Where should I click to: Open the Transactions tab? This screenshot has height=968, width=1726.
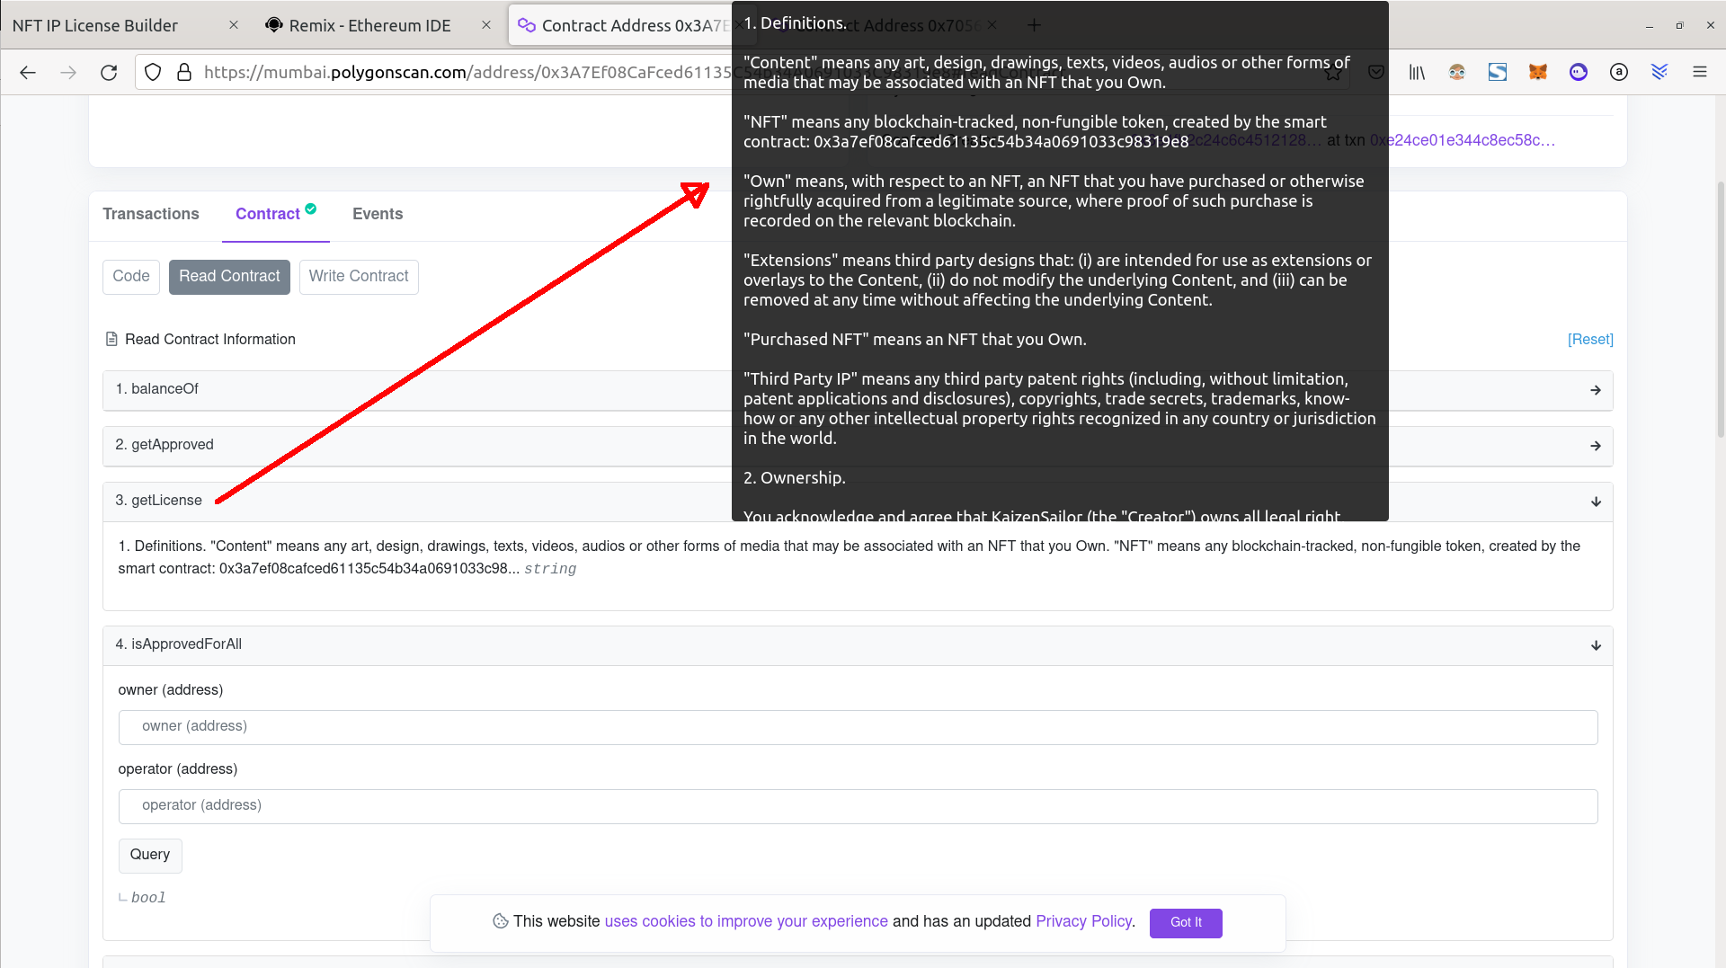[151, 214]
